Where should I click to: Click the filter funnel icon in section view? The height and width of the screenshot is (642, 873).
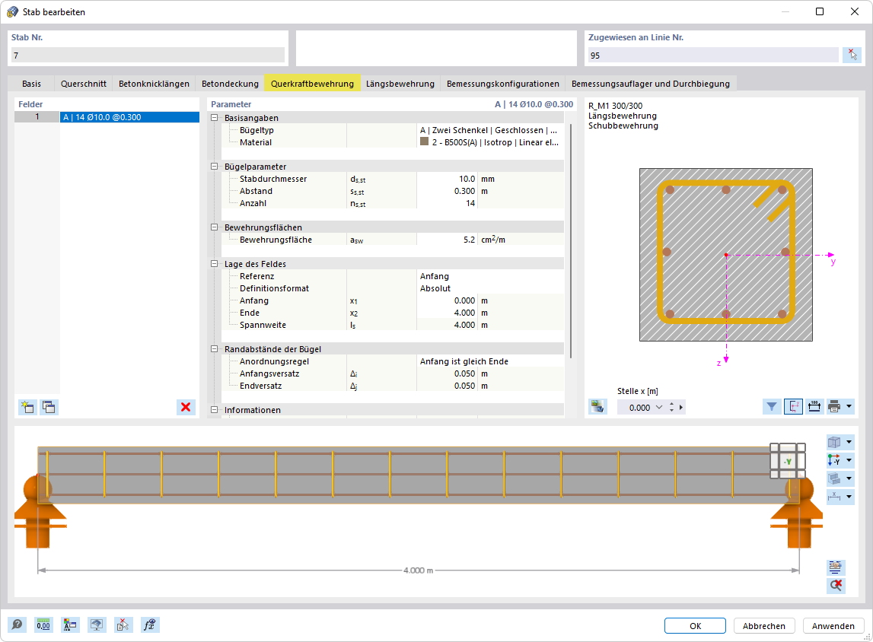(772, 407)
